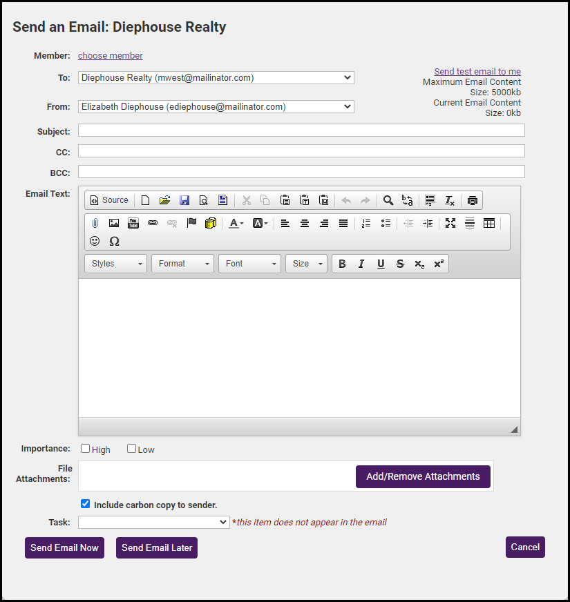This screenshot has width=570, height=602.
Task: Open the Task dropdown list
Action: pos(153,523)
